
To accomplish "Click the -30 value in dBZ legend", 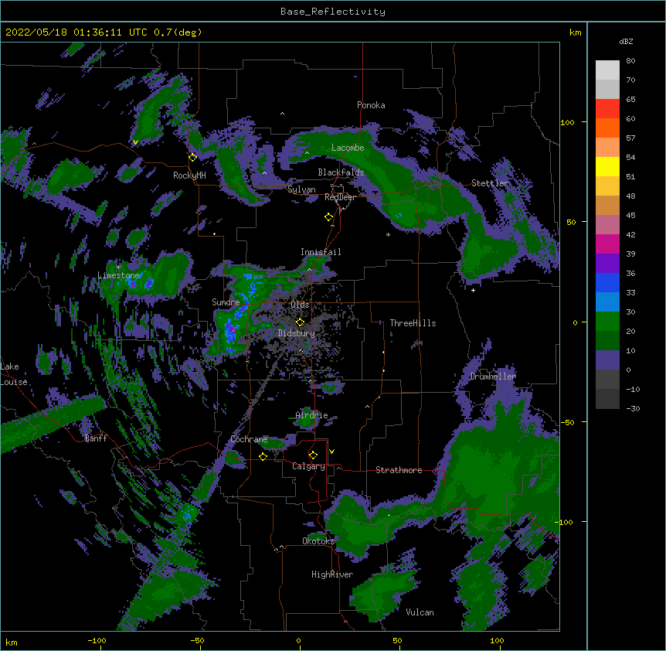I will (x=633, y=408).
